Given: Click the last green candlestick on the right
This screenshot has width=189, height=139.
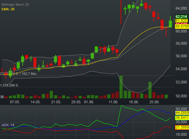Looking at the screenshot, I should click(x=170, y=24).
